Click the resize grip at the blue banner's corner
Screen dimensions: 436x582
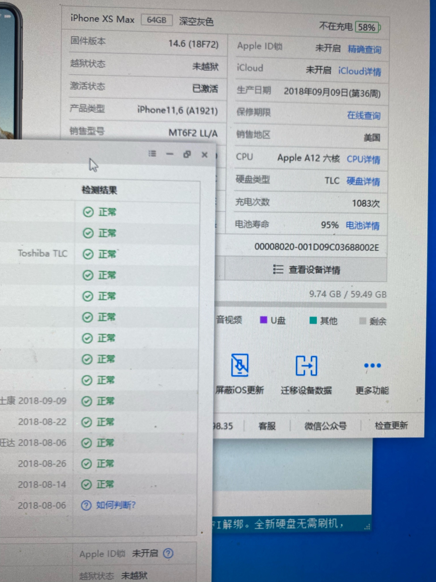click(x=367, y=527)
